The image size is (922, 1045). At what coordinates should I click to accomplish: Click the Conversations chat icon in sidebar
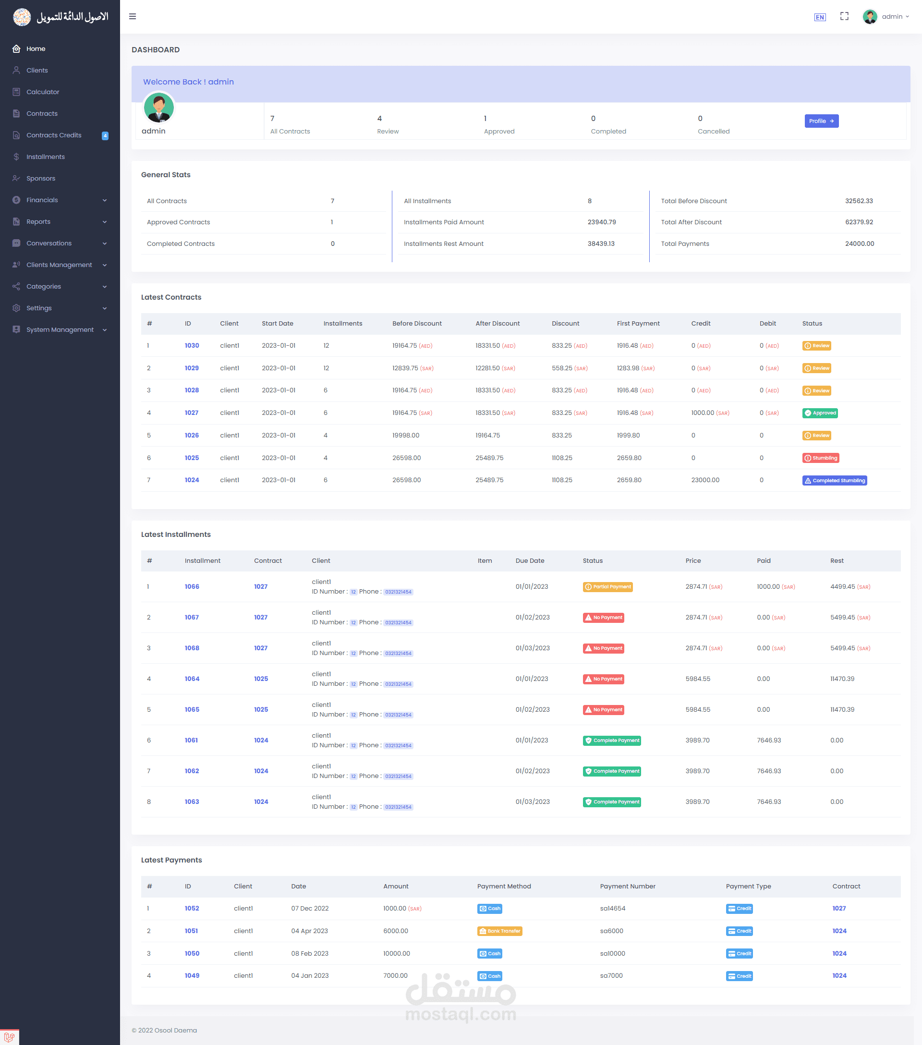(16, 243)
